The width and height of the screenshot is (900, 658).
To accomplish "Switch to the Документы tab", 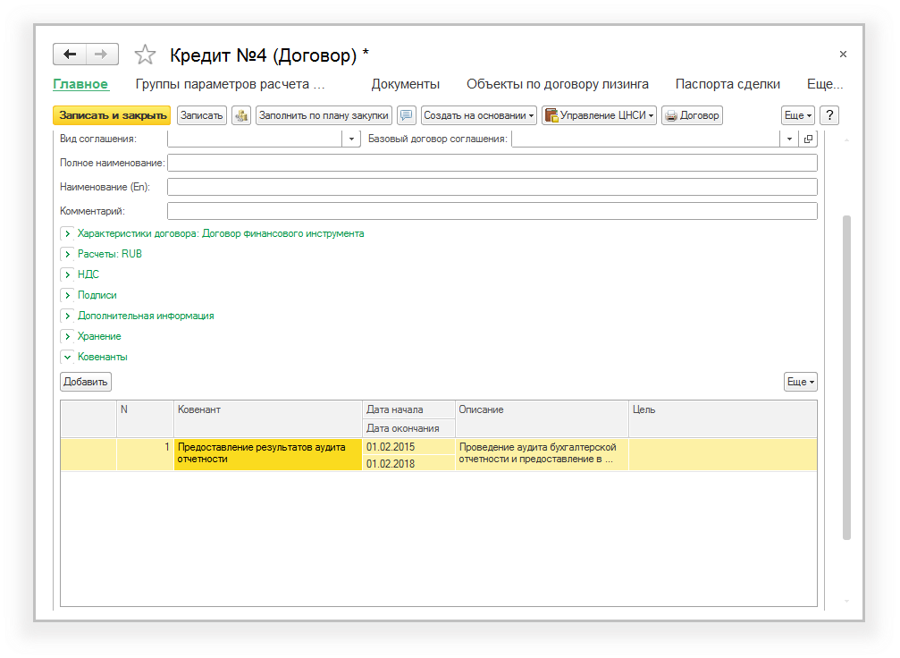I will tap(405, 84).
